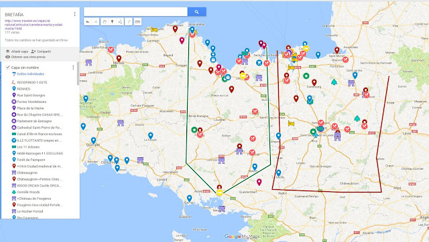
Task: Click the magenta marker south of Malestroit
Action: [x=259, y=183]
